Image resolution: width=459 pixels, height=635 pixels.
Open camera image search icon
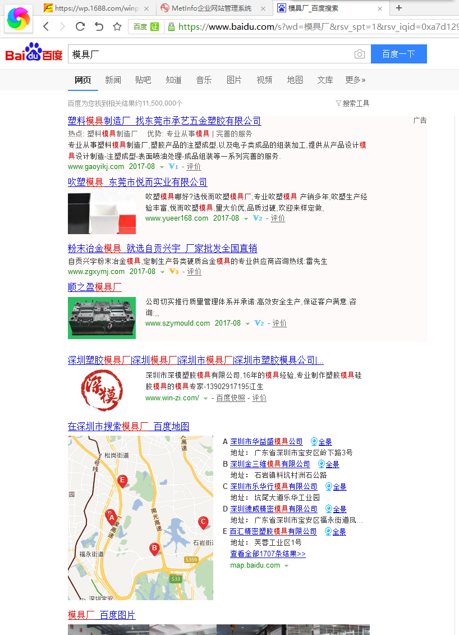(359, 54)
